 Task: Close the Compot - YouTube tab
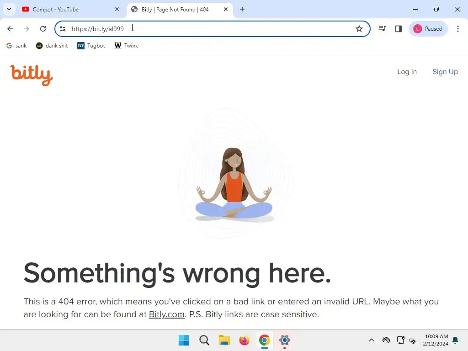117,9
